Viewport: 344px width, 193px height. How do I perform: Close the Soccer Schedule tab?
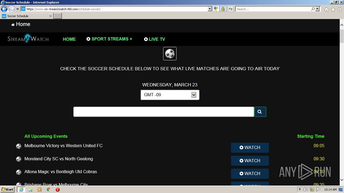[50, 16]
